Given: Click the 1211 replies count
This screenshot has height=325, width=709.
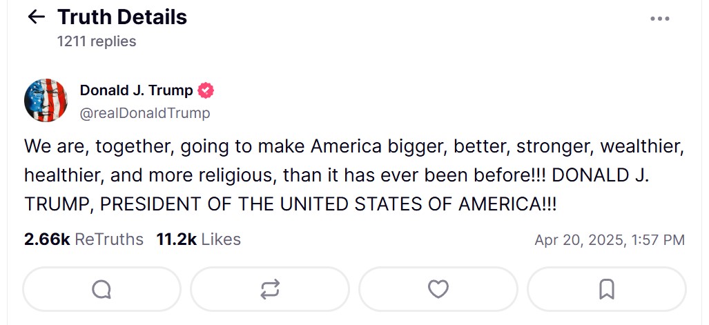Looking at the screenshot, I should click(97, 41).
